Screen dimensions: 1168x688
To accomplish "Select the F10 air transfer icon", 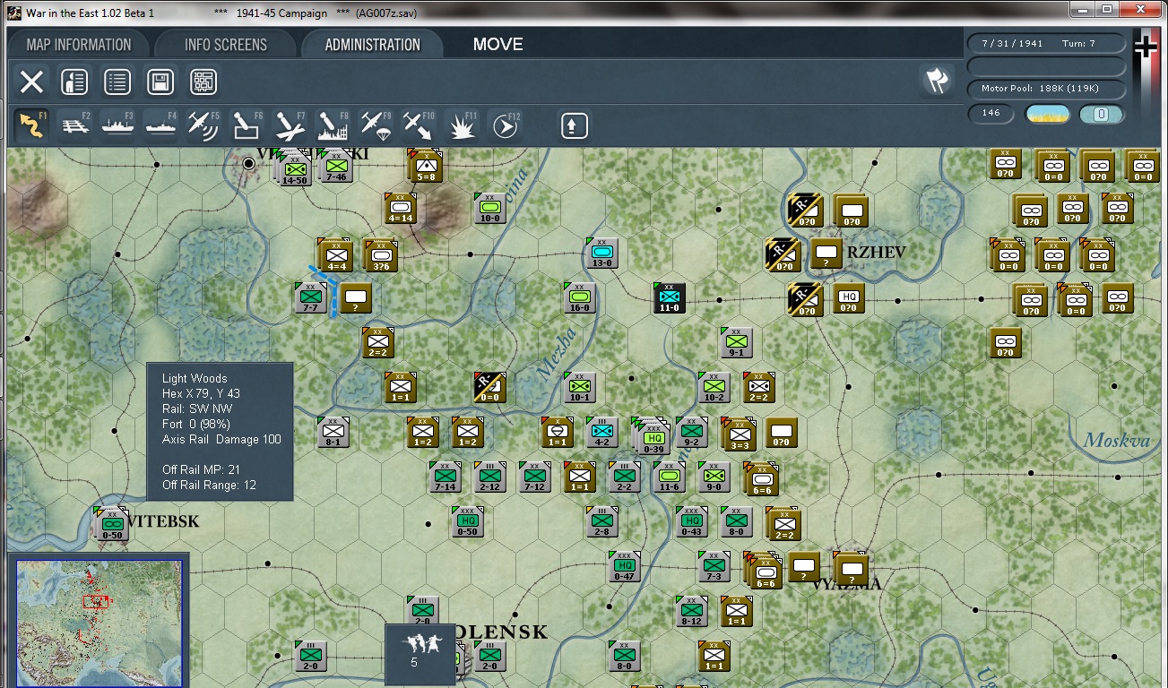I will [x=418, y=125].
